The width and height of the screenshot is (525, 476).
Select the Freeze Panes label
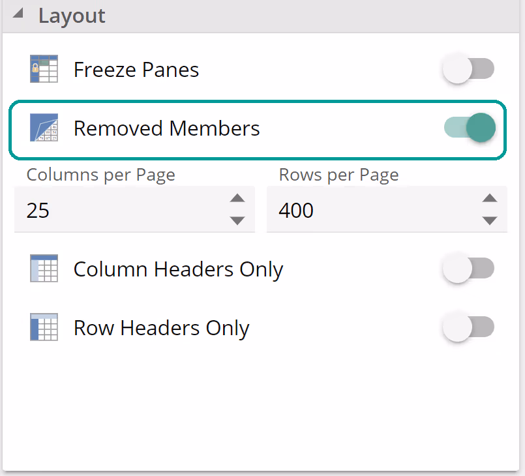pos(136,70)
